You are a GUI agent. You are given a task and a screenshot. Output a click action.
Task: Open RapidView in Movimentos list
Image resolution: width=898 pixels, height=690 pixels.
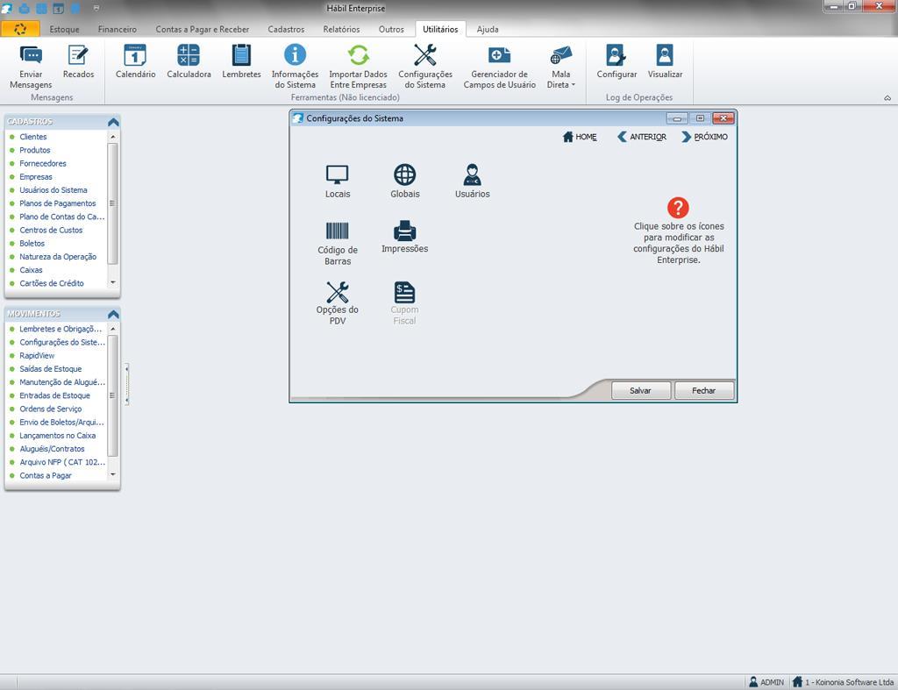[37, 356]
